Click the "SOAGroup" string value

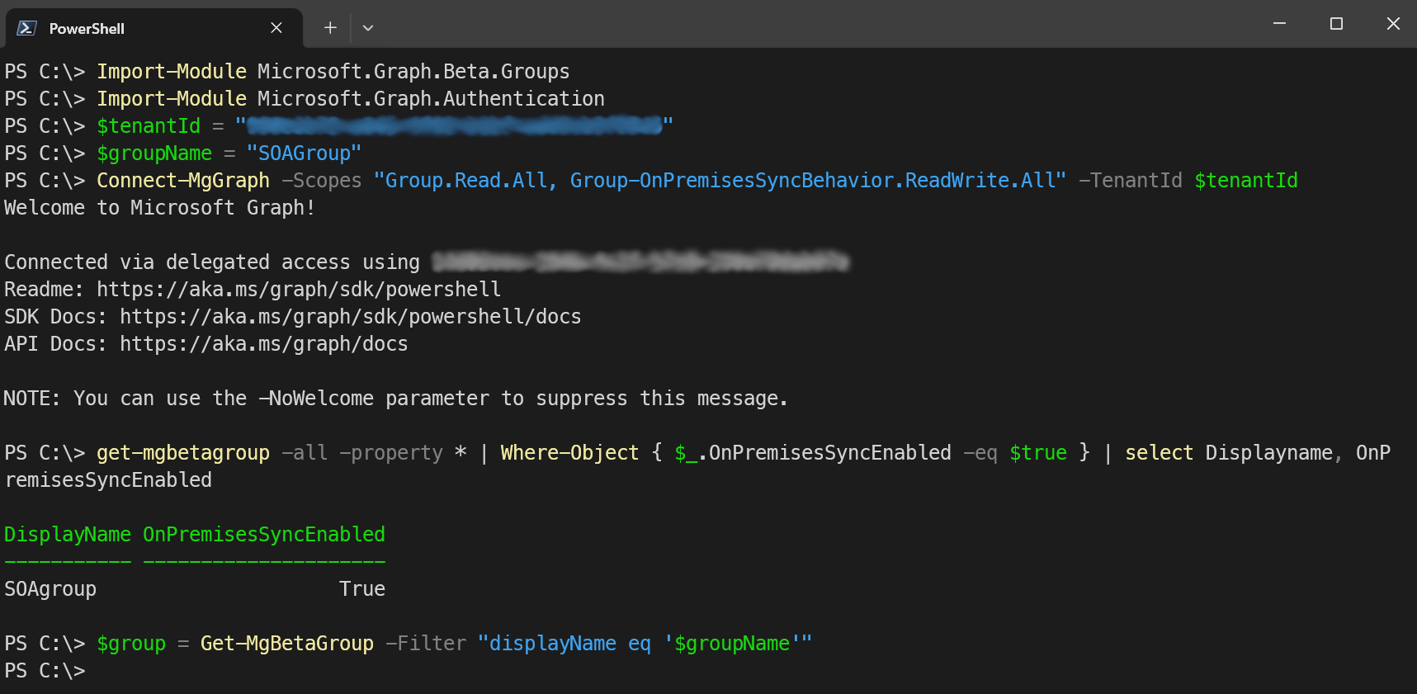pyautogui.click(x=304, y=153)
